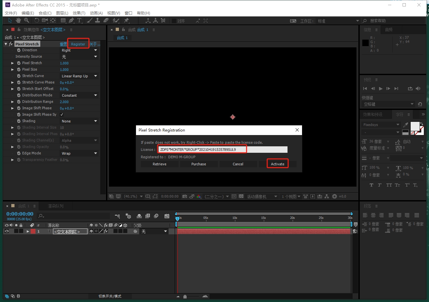Take a snapshot with camera icon
The width and height of the screenshot is (429, 302).
tap(185, 196)
